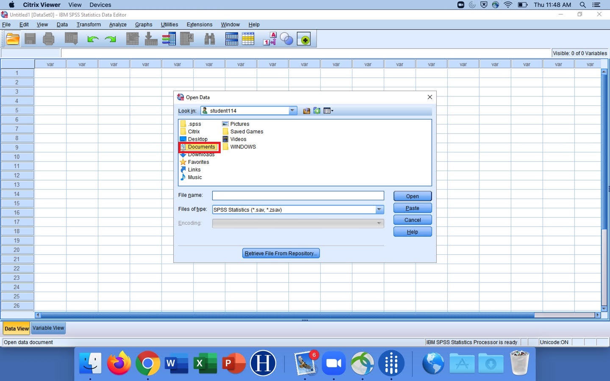610x381 pixels.
Task: Click the Up One Level icon in Open Data
Action: [x=306, y=110]
